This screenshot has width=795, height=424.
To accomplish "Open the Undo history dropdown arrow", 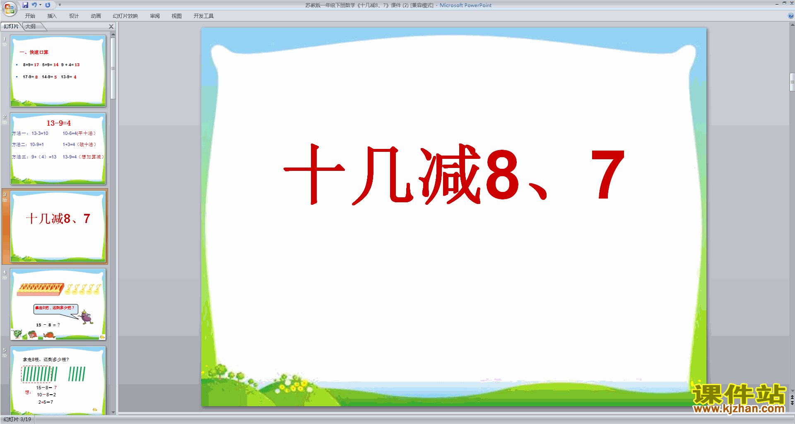I will pos(40,5).
